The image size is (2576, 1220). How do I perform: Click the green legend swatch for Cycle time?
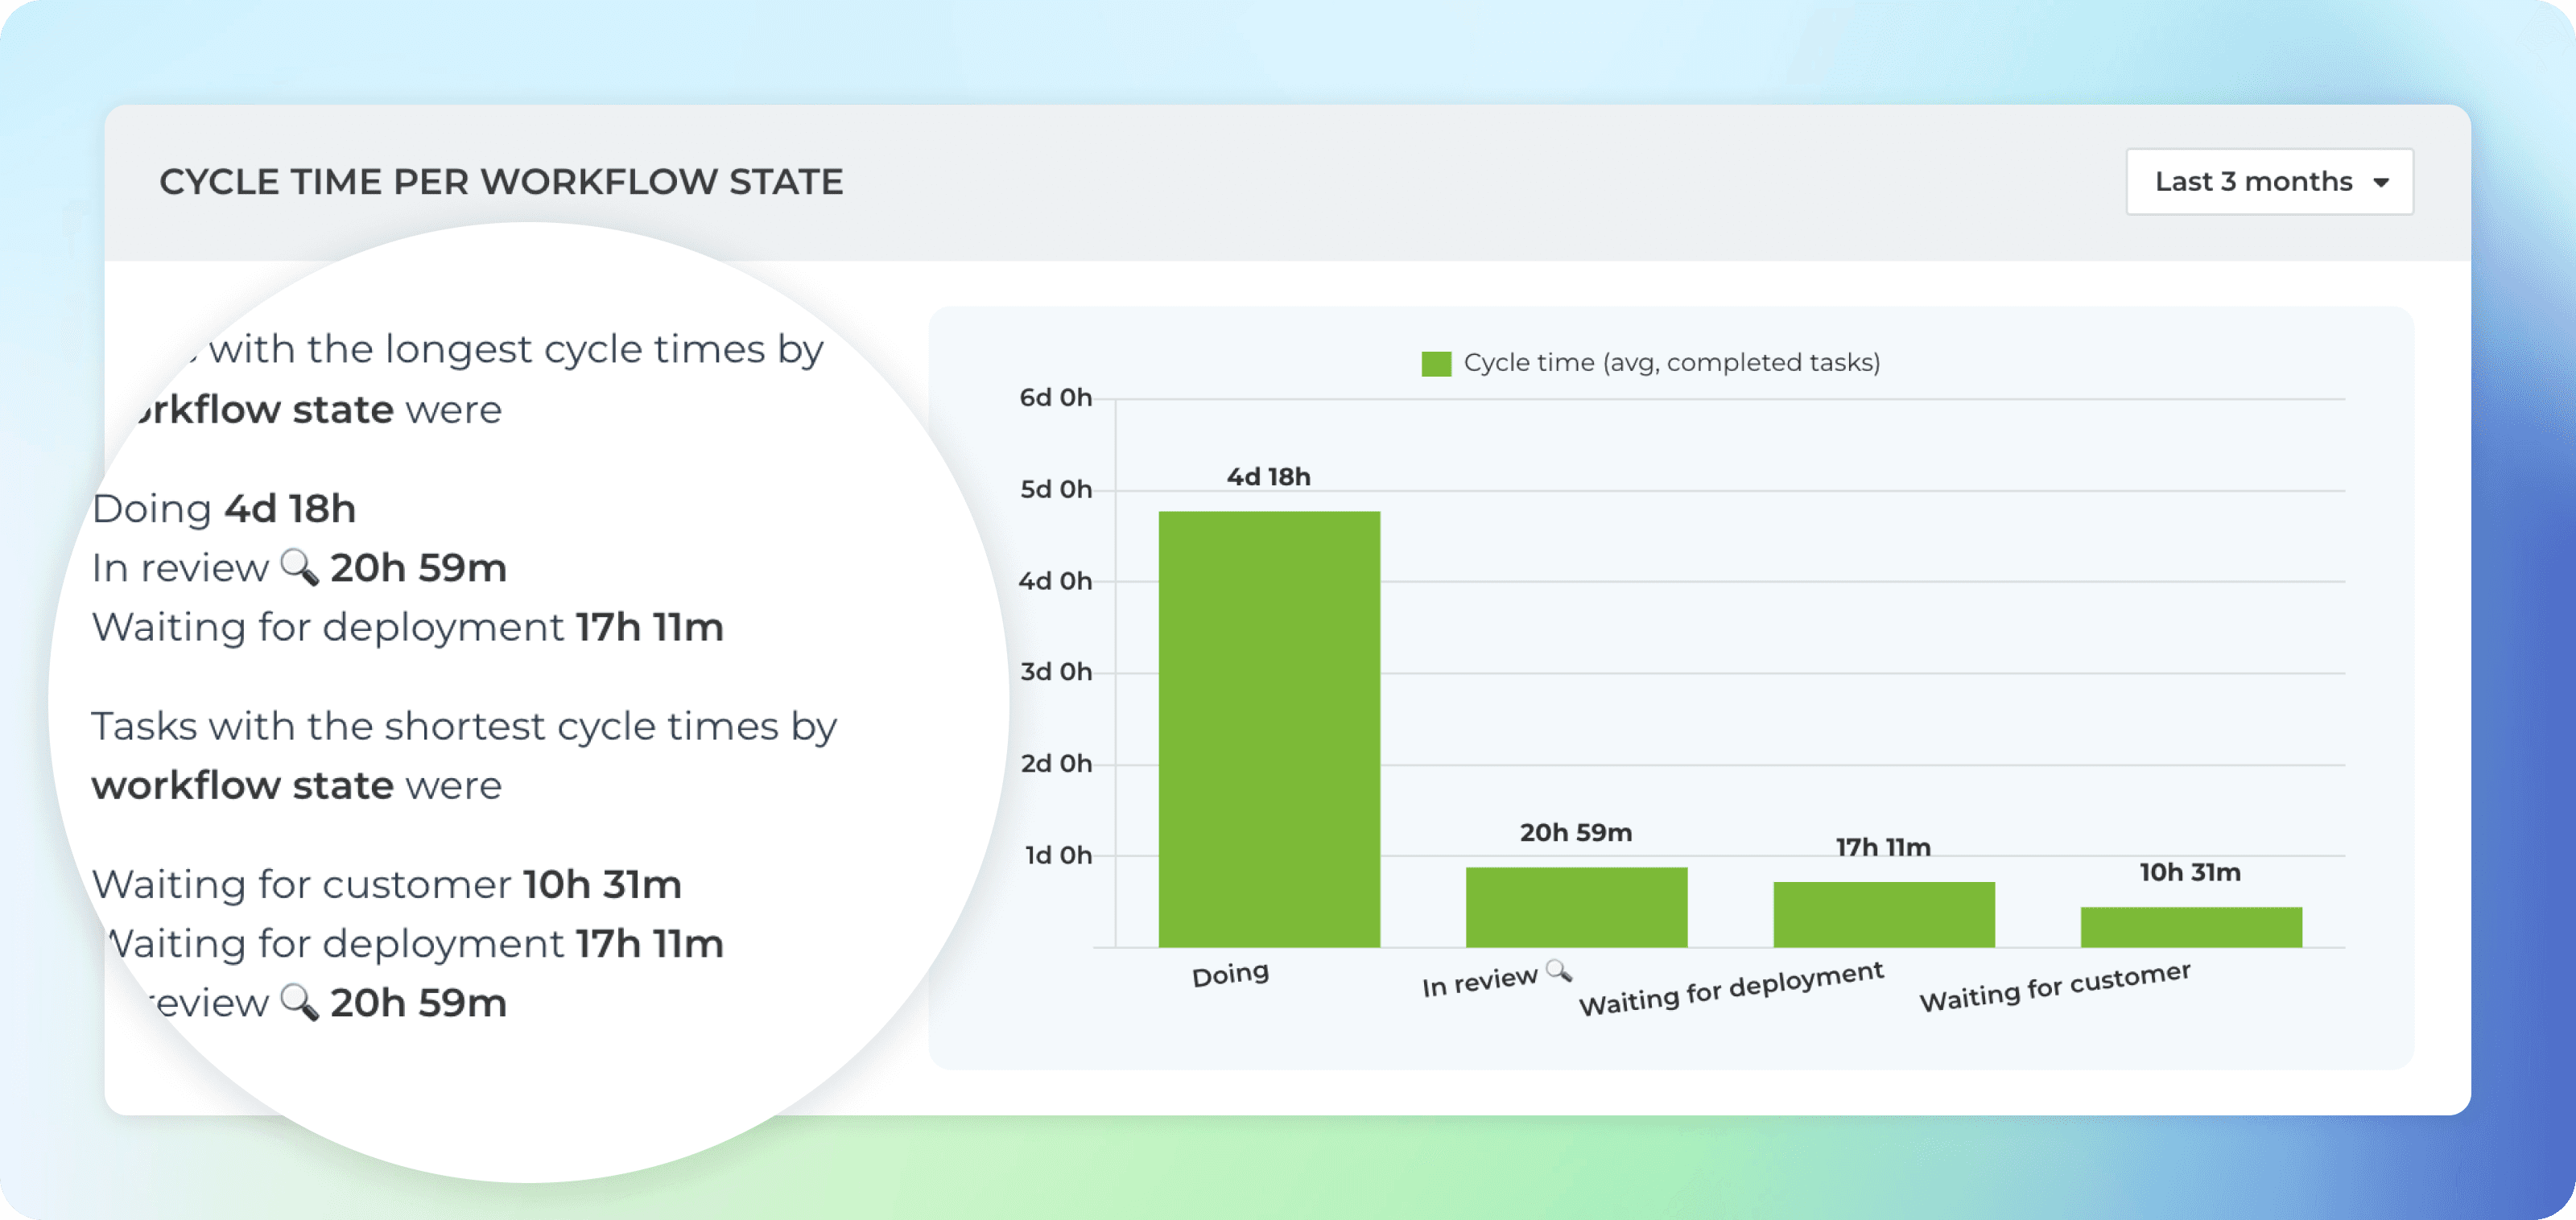tap(1436, 363)
